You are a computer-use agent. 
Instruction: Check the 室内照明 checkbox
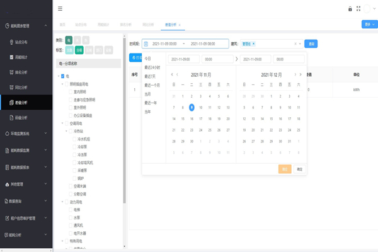click(71, 92)
